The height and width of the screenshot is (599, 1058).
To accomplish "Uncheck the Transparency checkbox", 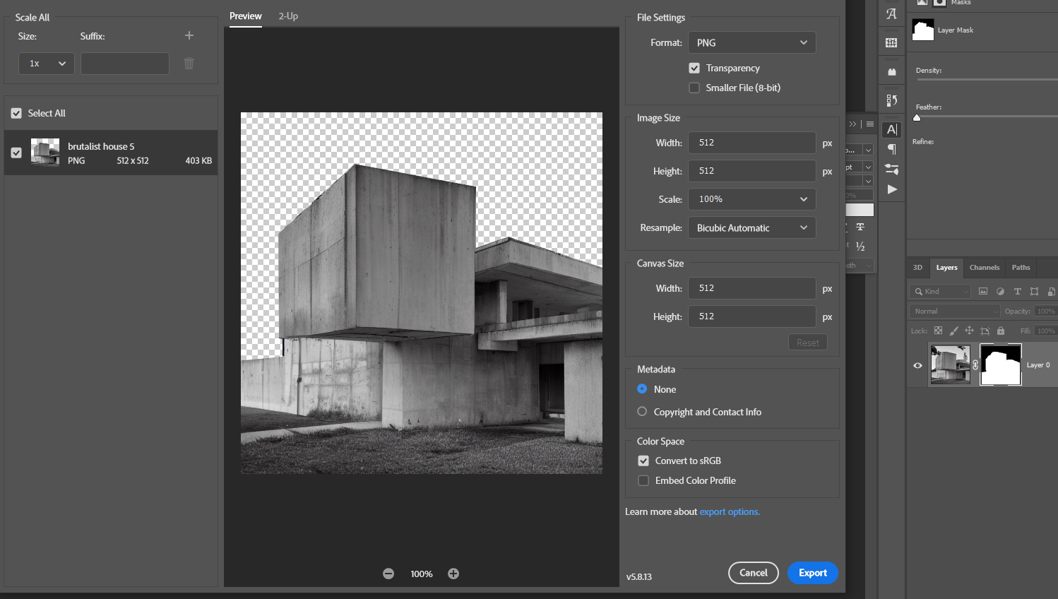I will coord(694,68).
